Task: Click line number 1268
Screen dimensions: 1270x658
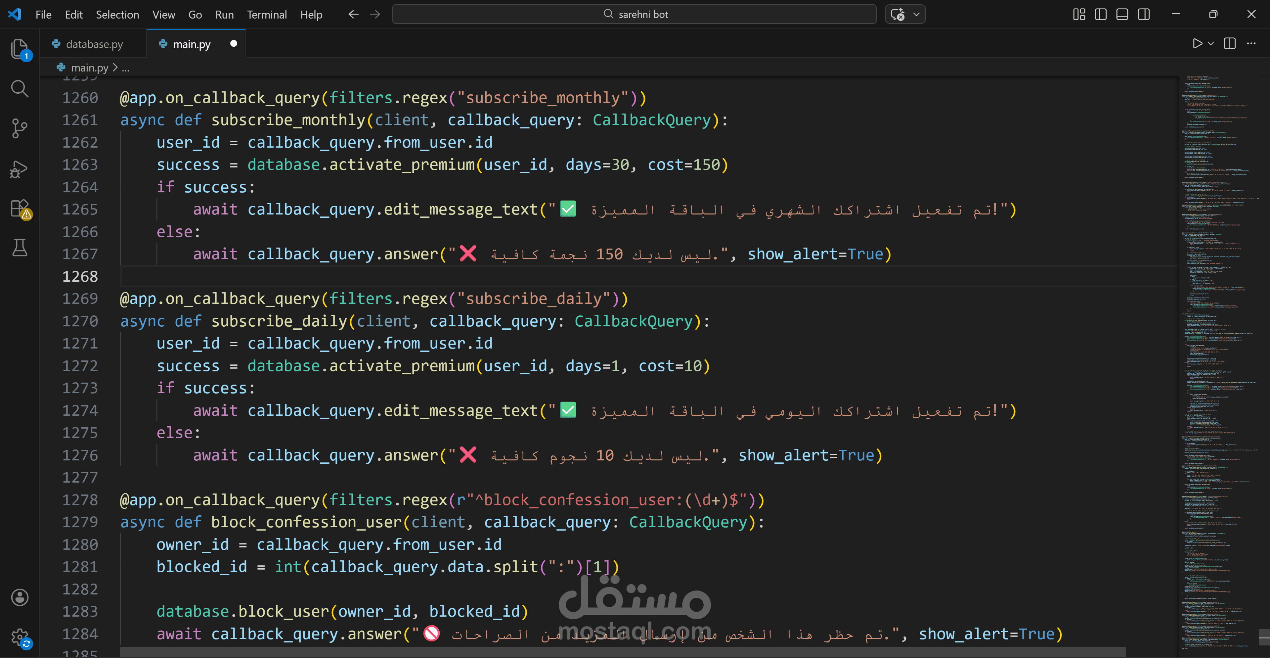Action: pos(80,276)
